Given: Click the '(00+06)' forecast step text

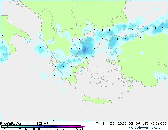Looking at the screenshot, I should tap(158, 124).
